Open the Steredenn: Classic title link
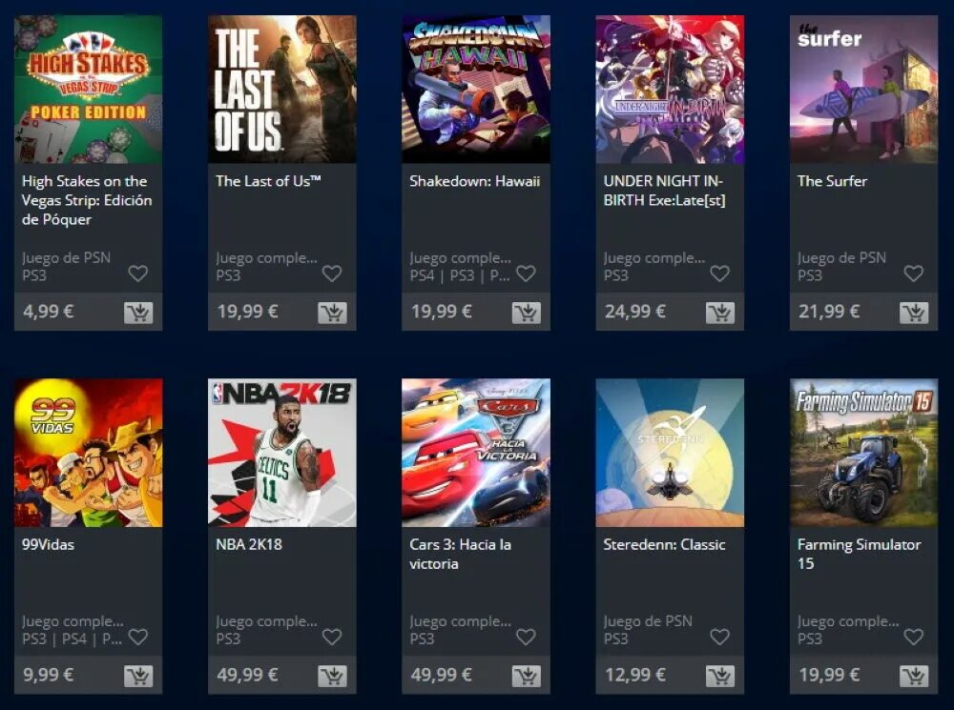This screenshot has width=954, height=710. coord(664,545)
